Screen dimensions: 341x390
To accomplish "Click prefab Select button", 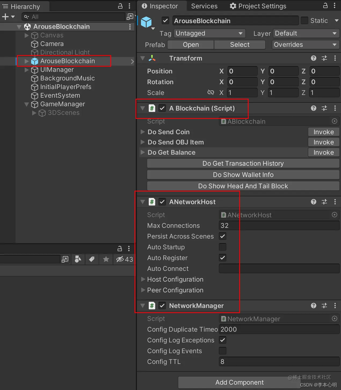I will [240, 45].
